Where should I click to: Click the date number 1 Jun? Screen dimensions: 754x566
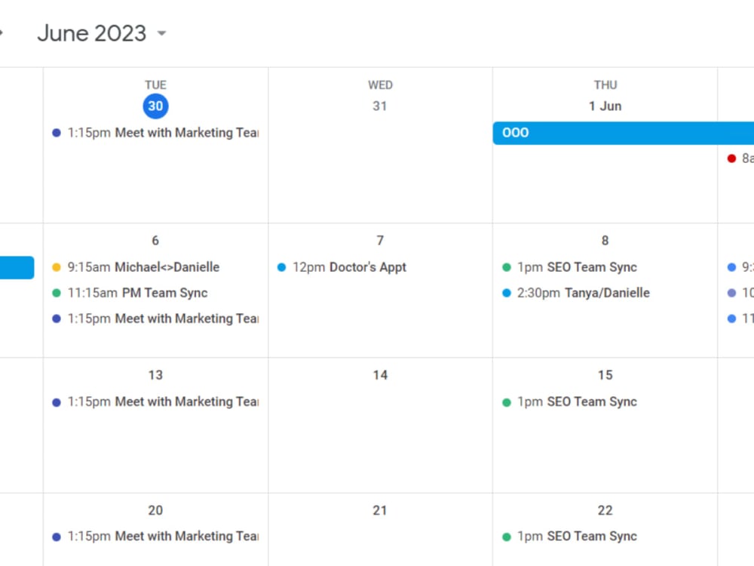click(605, 106)
